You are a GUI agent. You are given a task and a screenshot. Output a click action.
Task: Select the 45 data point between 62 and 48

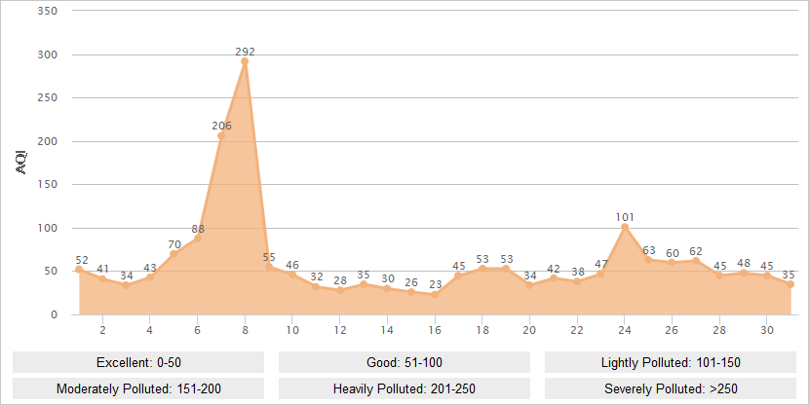(x=719, y=276)
